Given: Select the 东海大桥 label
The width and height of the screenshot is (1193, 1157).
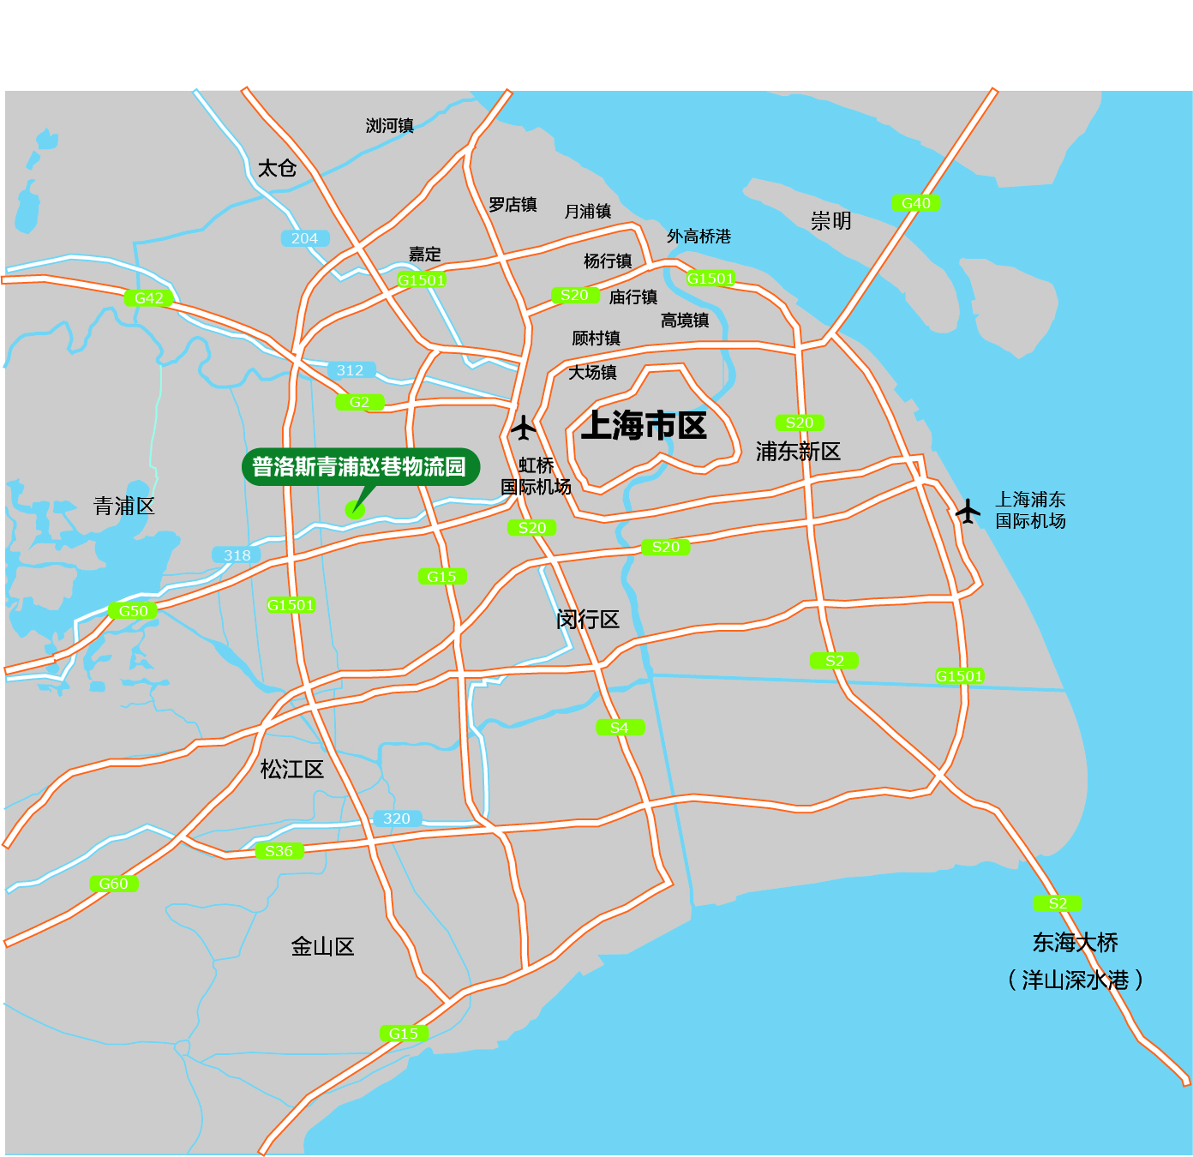Looking at the screenshot, I should pyautogui.click(x=1075, y=943).
